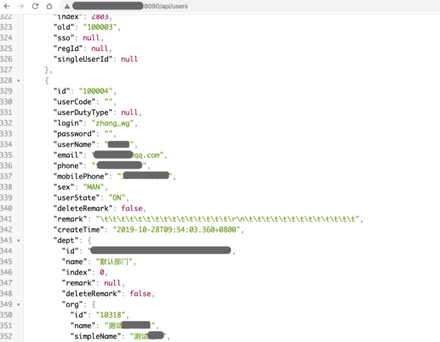Collapse the org object at line 349
Image resolution: width=440 pixels, height=342 pixels.
pos(18,304)
